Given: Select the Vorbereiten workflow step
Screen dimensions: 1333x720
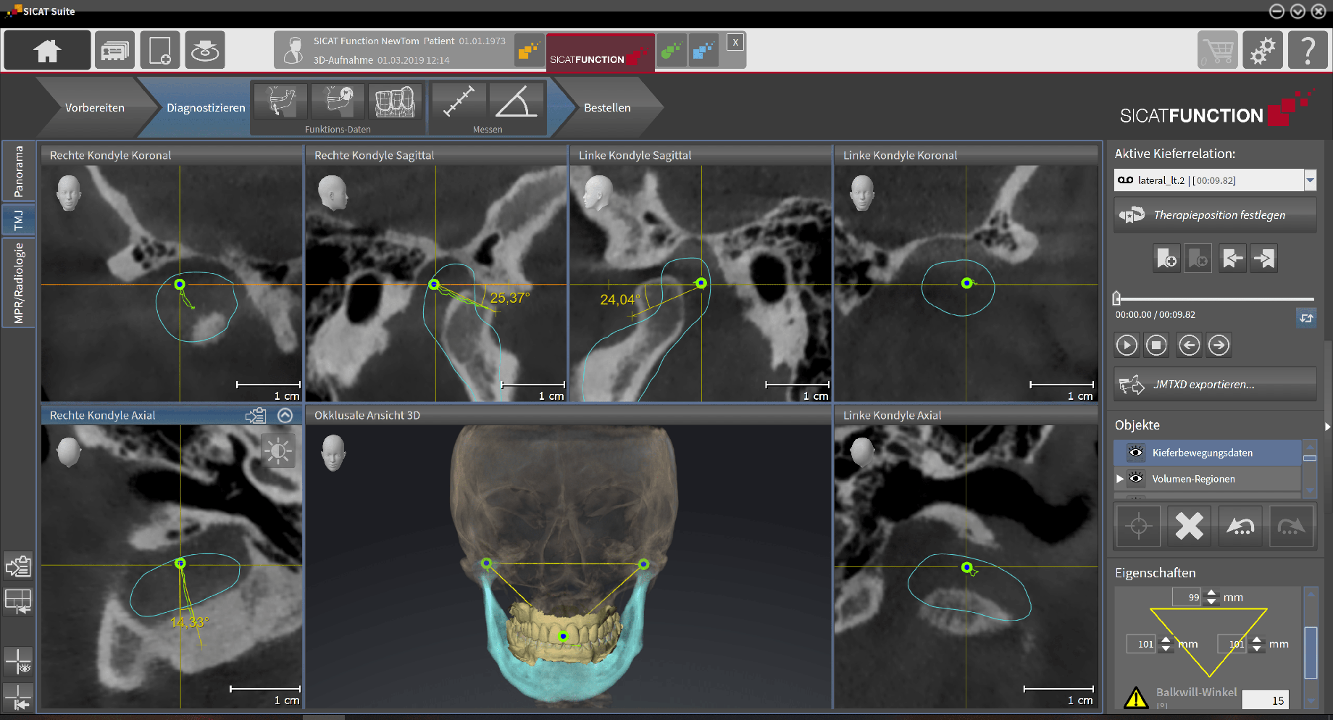Looking at the screenshot, I should click(x=95, y=107).
